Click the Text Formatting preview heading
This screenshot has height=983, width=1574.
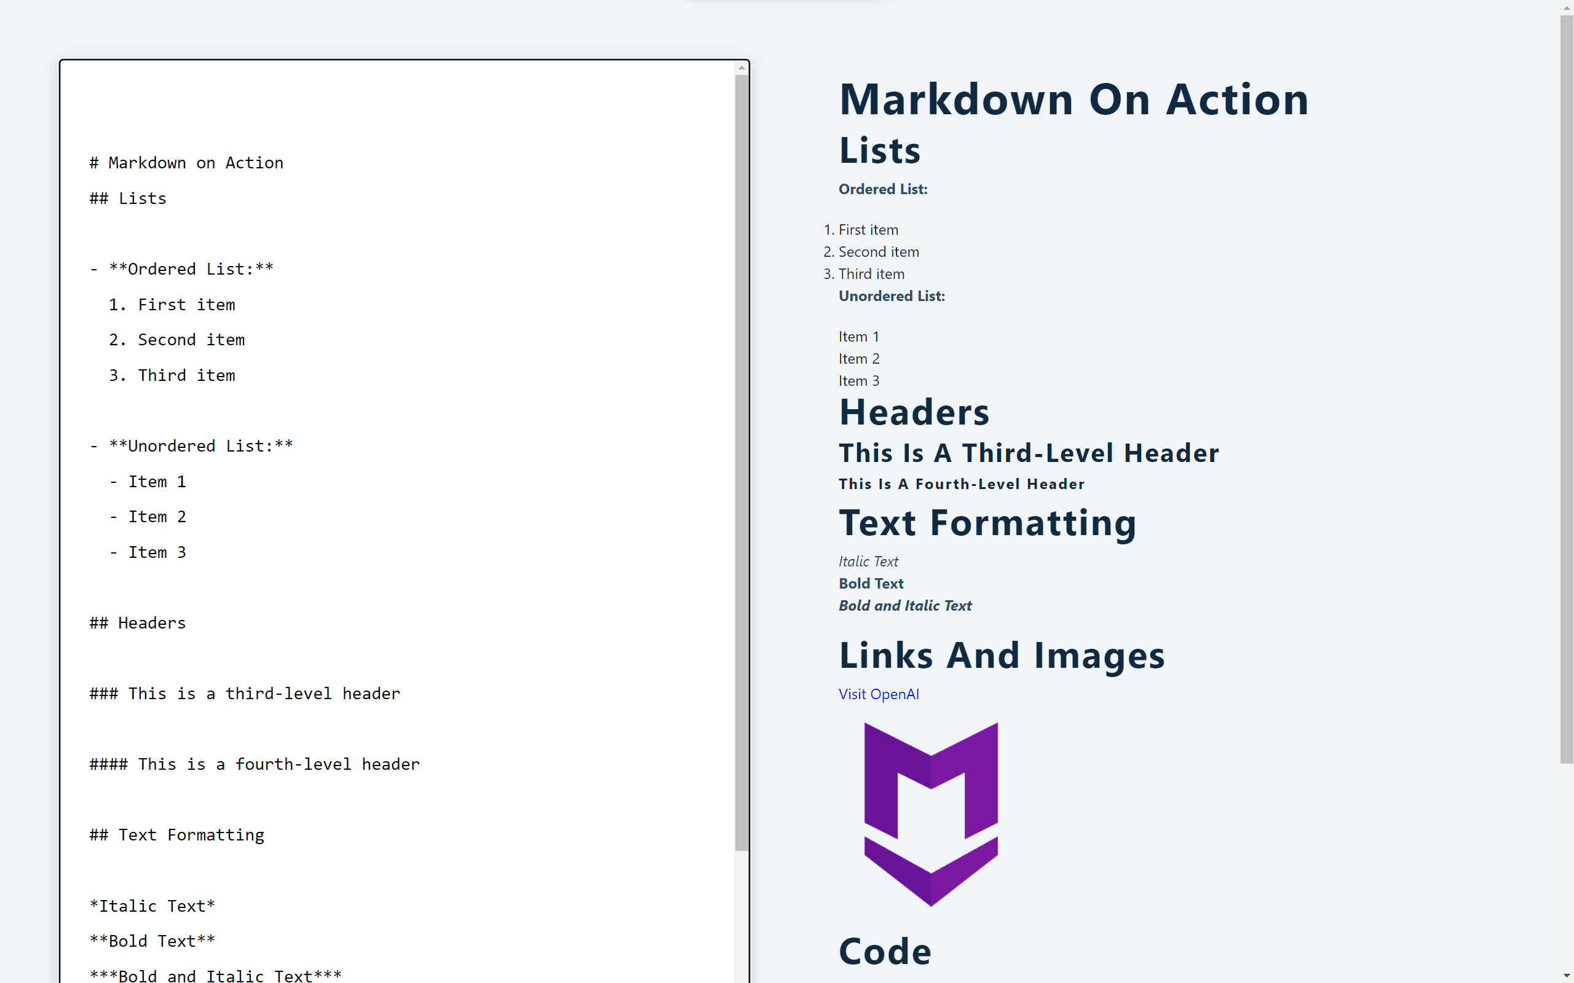click(x=987, y=522)
